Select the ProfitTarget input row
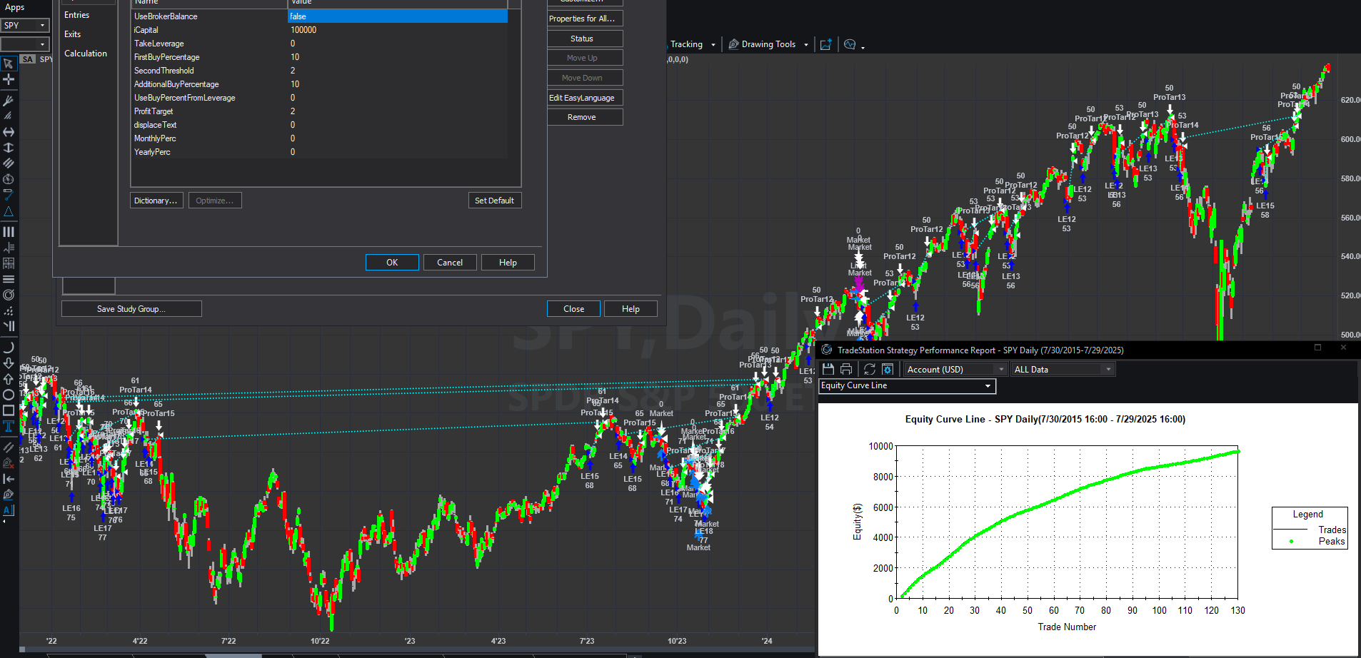Viewport: 1361px width, 658px height. pos(319,111)
